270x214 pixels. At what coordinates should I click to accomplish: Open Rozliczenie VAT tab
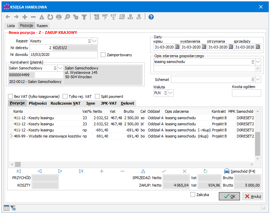[x=66, y=103]
